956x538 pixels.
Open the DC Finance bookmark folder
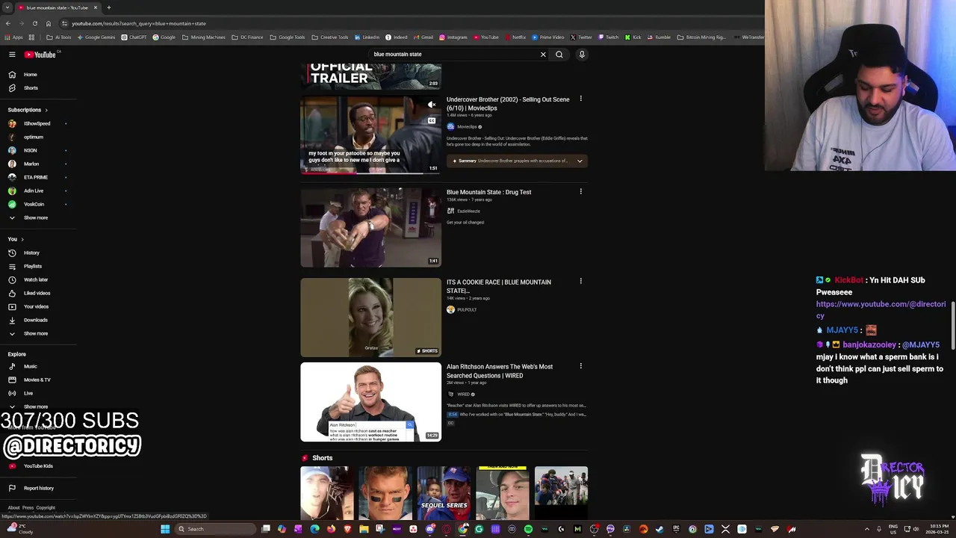(x=247, y=37)
